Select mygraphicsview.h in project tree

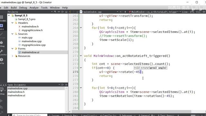[32, 30]
